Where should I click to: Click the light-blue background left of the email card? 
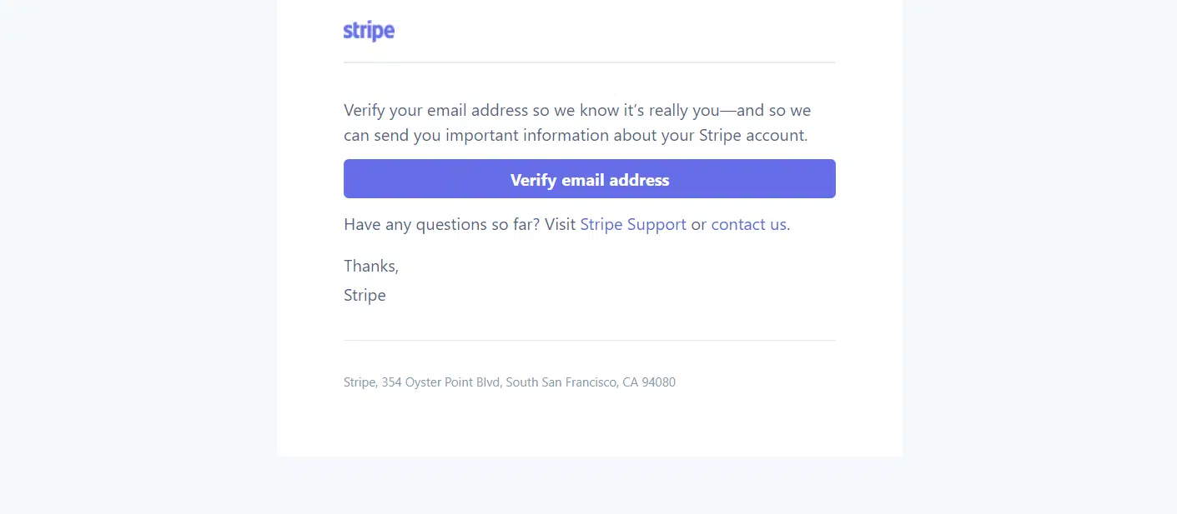[x=138, y=250]
